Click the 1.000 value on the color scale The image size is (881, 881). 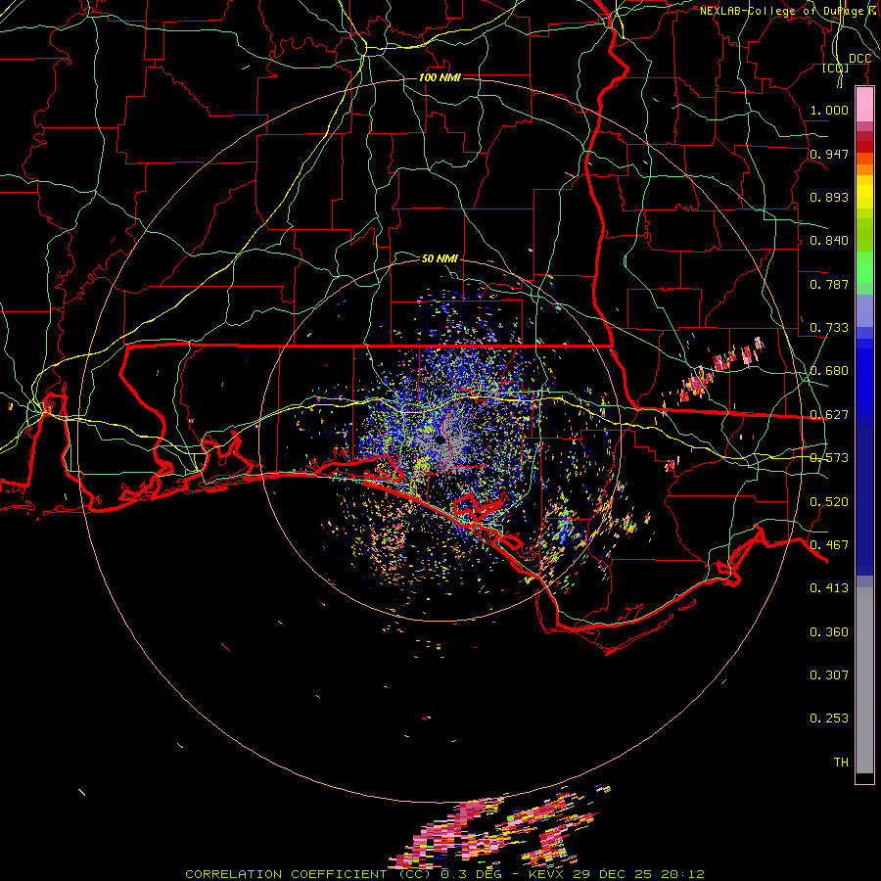[829, 111]
